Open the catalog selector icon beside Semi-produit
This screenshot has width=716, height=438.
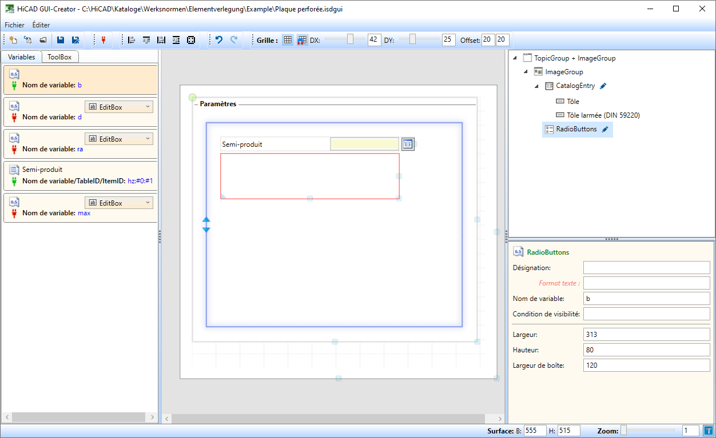click(x=407, y=144)
